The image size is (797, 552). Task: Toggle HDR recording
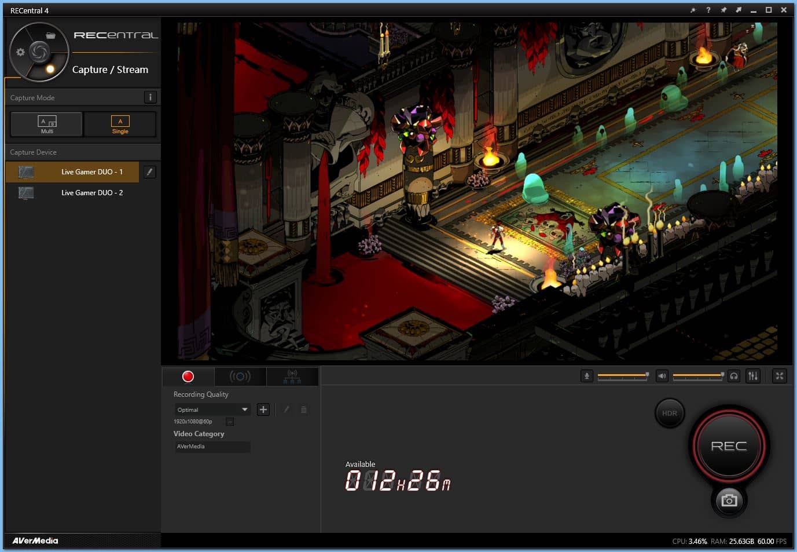point(670,413)
